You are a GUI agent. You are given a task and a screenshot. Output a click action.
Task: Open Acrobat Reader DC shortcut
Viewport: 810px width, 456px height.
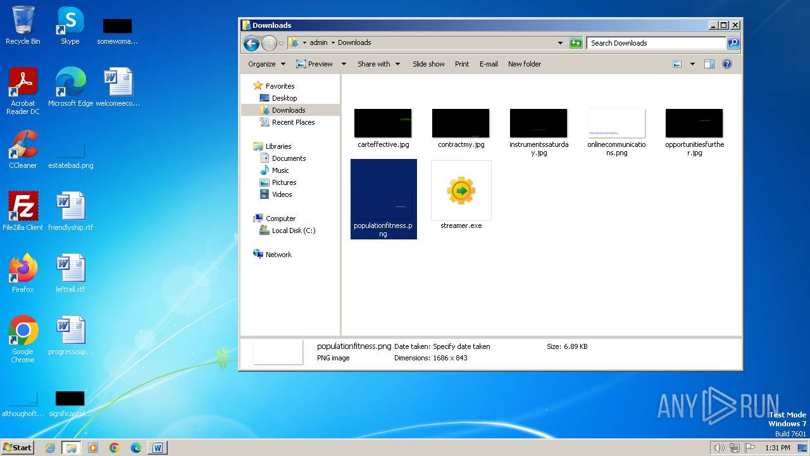tap(23, 91)
